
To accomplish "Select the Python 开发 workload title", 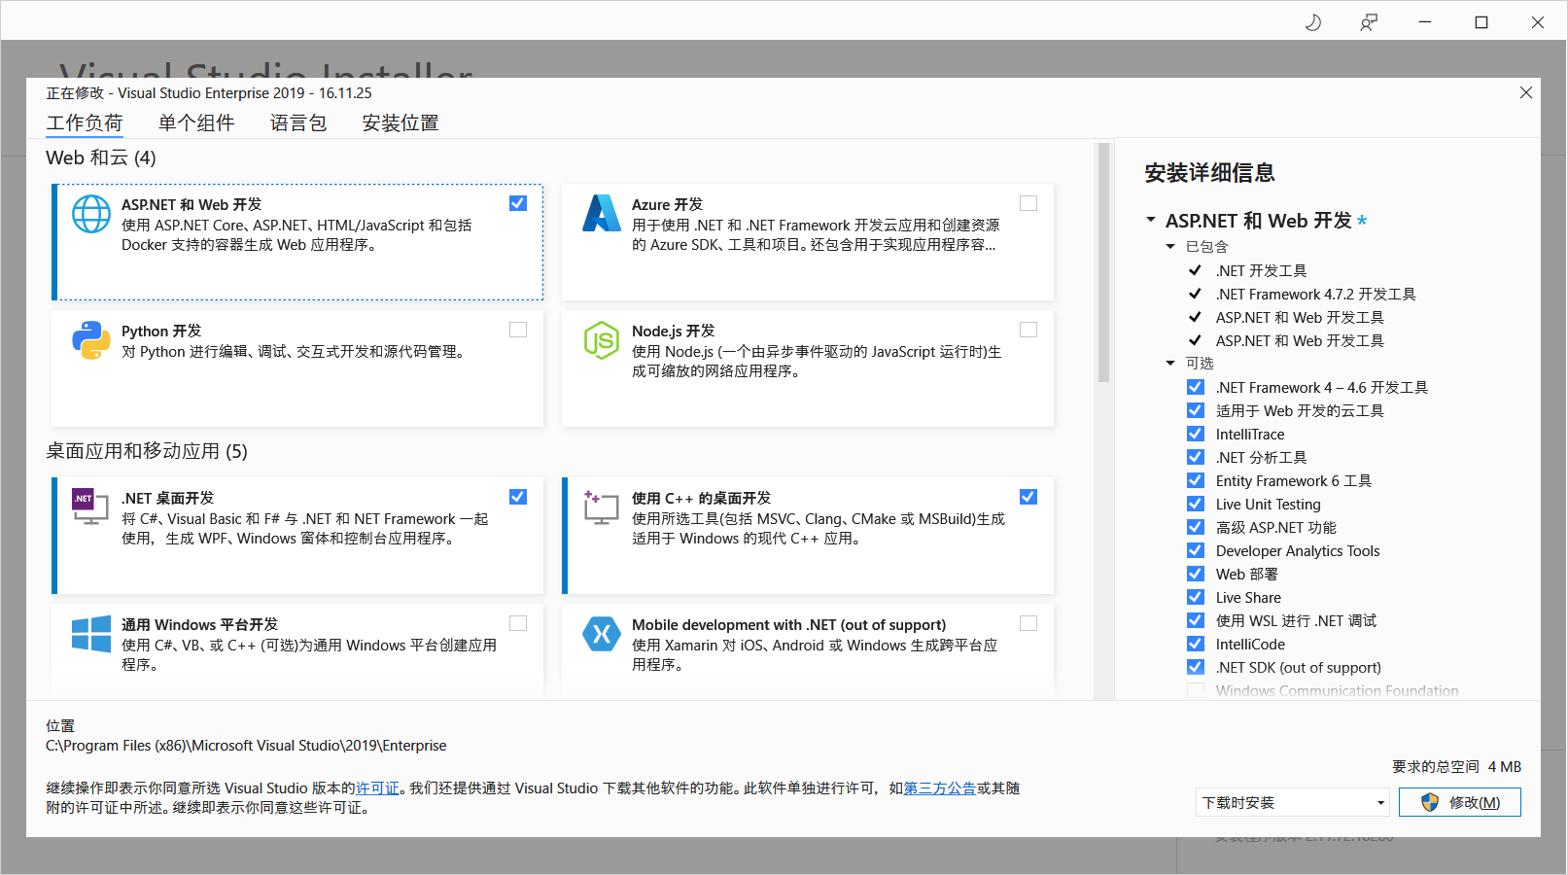I will click(x=161, y=331).
